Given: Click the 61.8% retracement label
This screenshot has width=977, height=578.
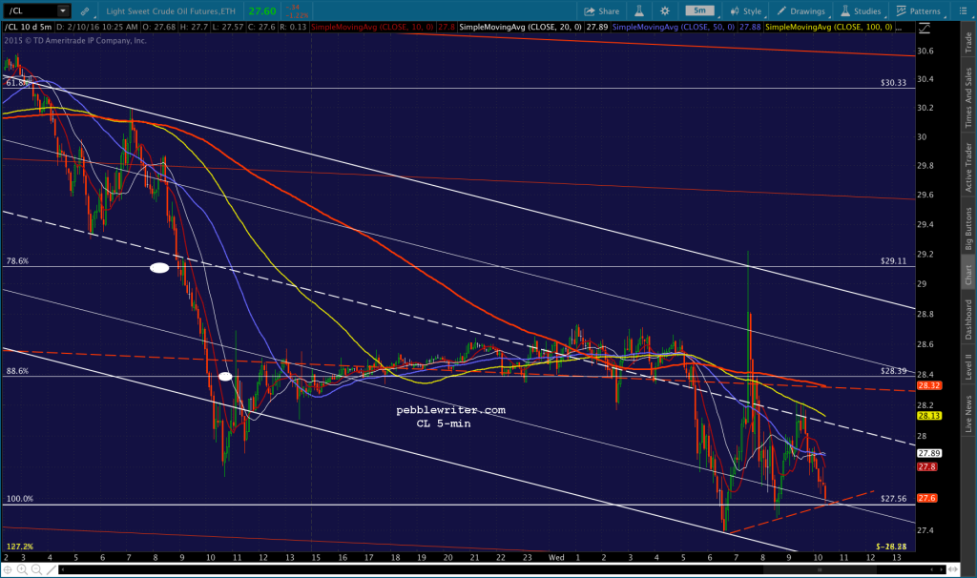Looking at the screenshot, I should click(x=17, y=83).
